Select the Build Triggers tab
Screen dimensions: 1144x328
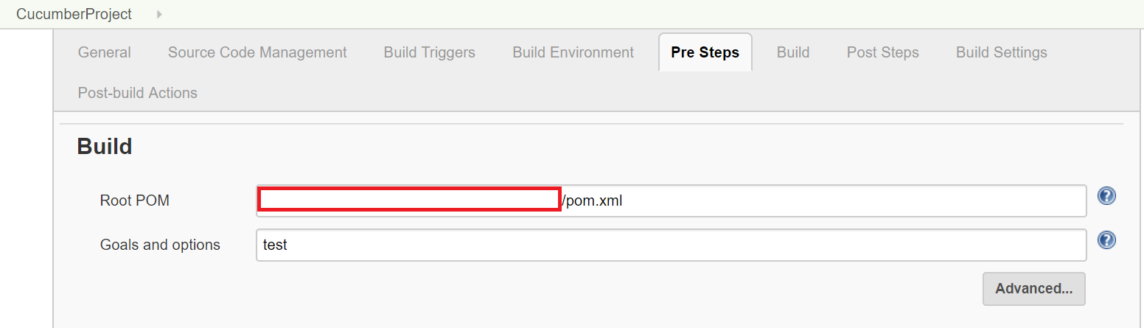pyautogui.click(x=430, y=52)
